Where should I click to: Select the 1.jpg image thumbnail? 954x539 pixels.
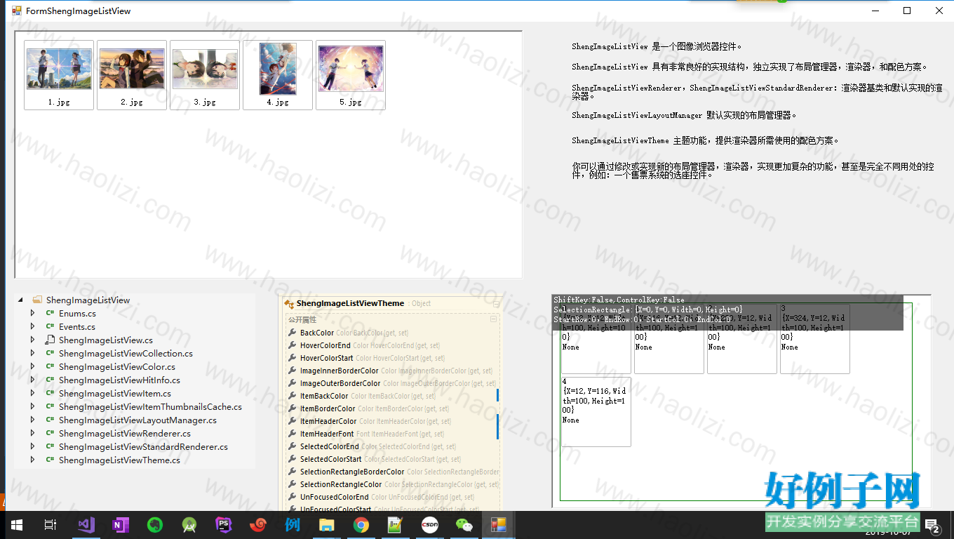(59, 75)
